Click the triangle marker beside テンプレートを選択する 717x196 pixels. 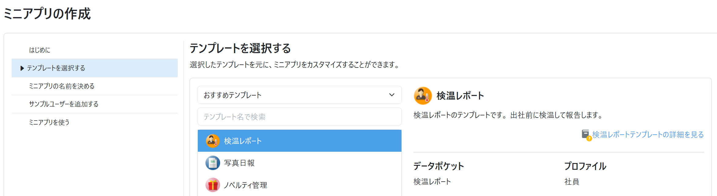coord(22,68)
